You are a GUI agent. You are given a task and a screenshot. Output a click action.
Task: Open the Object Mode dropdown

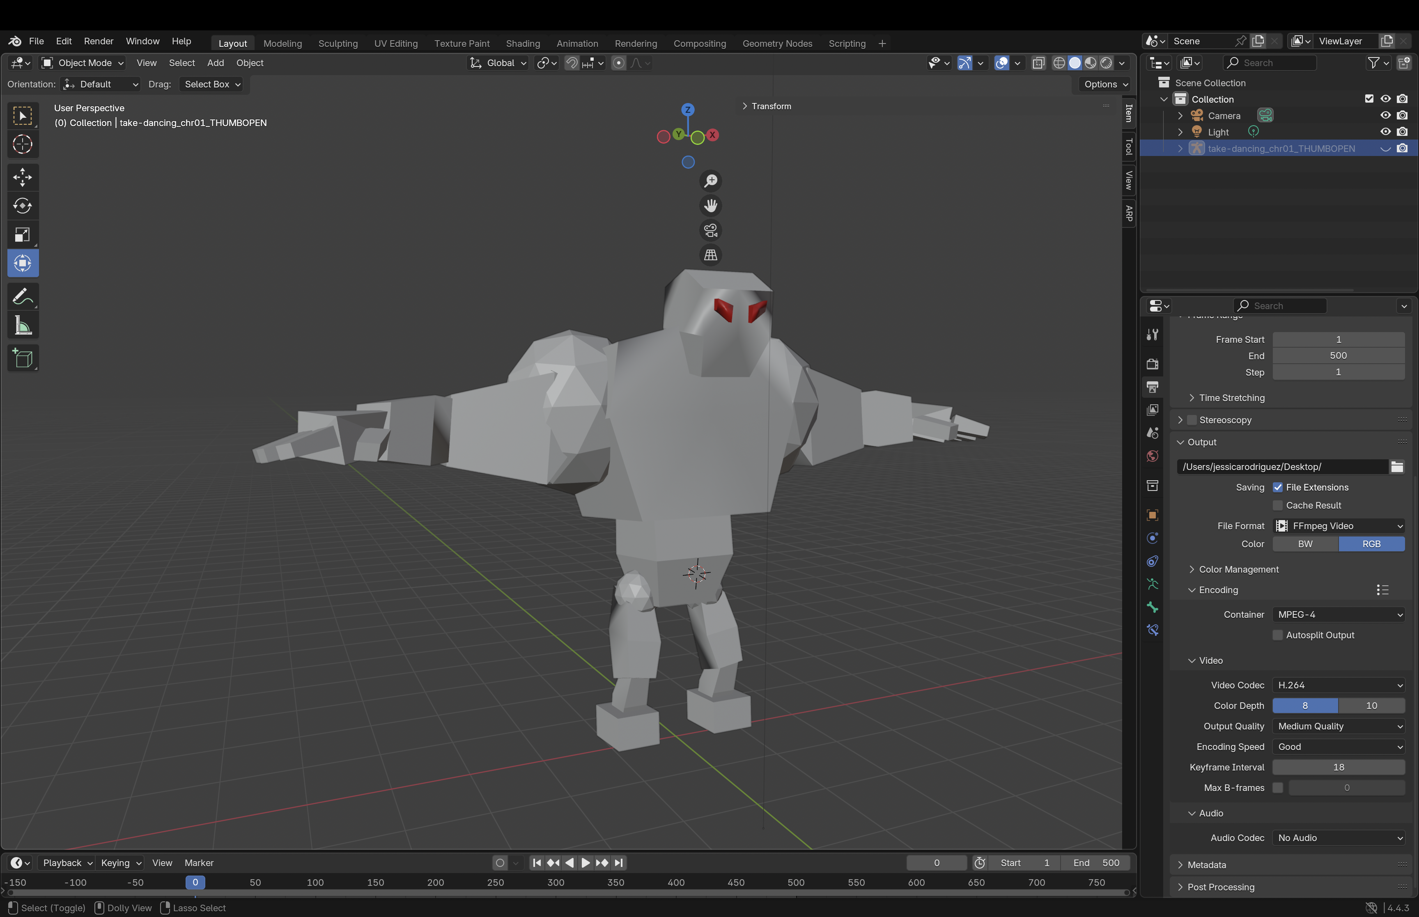[x=82, y=63]
